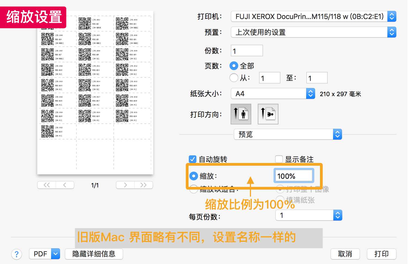Viewport: 408px width, 264px height.
Task: Select the 全部 pages radio button
Action: point(234,66)
